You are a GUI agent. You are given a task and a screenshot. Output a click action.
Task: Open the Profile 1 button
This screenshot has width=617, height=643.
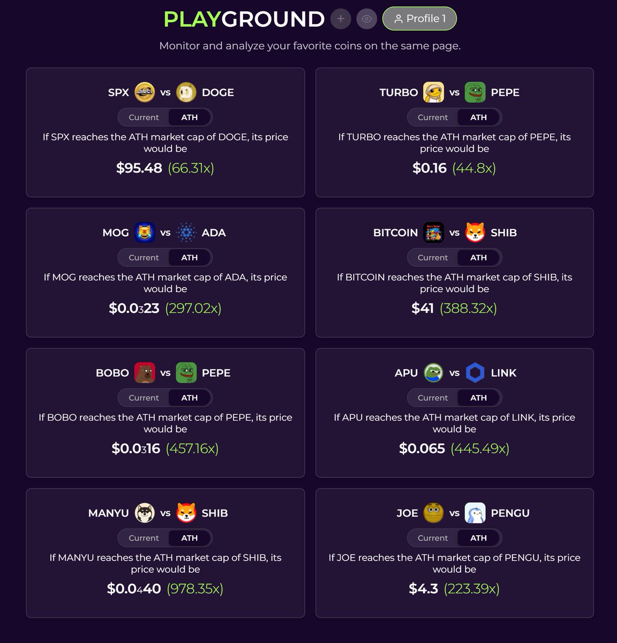[x=419, y=19]
